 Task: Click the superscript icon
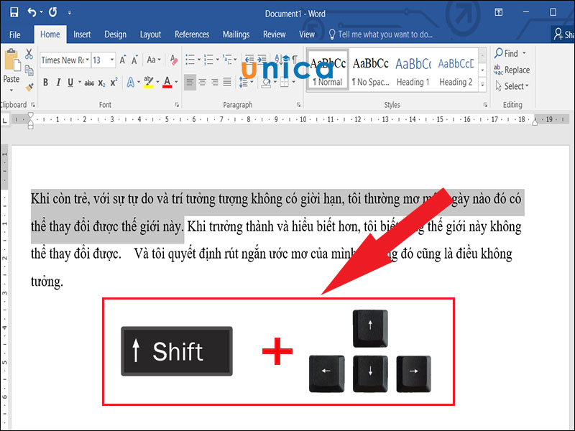pyautogui.click(x=114, y=80)
